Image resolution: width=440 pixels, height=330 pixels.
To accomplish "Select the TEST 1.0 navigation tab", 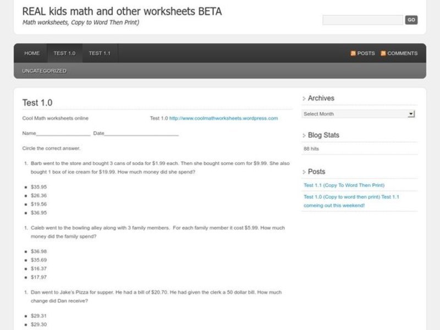I will (64, 53).
